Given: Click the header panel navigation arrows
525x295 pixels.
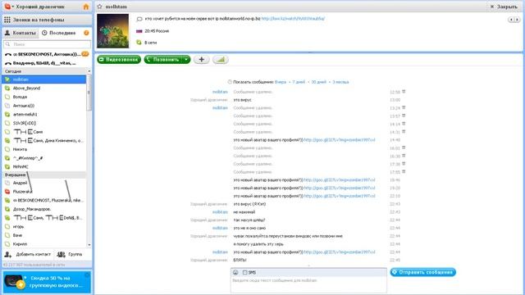Looking at the screenshot, I should (x=514, y=20).
